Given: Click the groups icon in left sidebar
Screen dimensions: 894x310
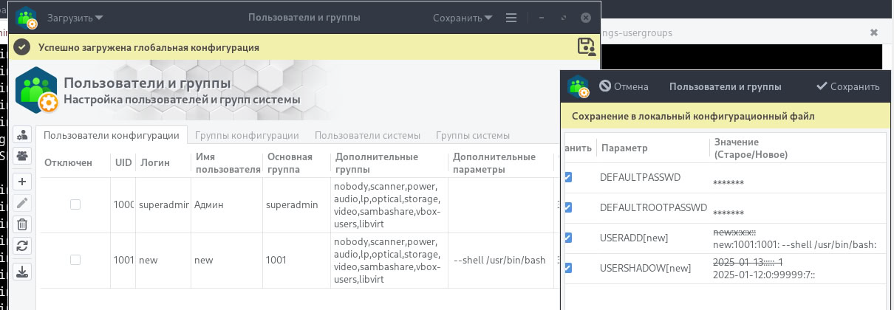Looking at the screenshot, I should [x=23, y=156].
